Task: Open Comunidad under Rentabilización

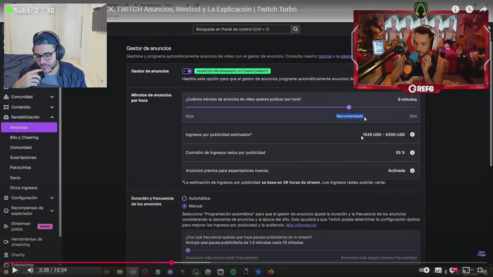Action: point(21,147)
